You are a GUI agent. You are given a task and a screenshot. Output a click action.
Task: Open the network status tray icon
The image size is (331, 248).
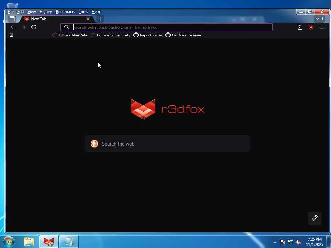291,242
